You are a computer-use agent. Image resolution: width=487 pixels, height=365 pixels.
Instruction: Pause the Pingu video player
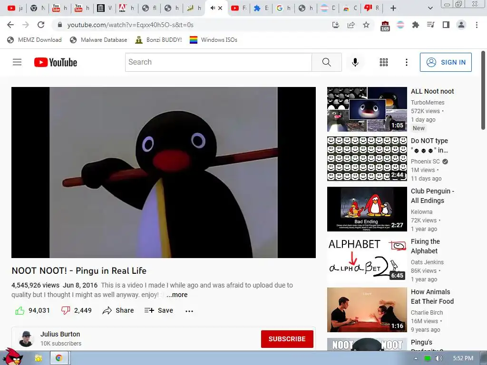[x=164, y=172]
